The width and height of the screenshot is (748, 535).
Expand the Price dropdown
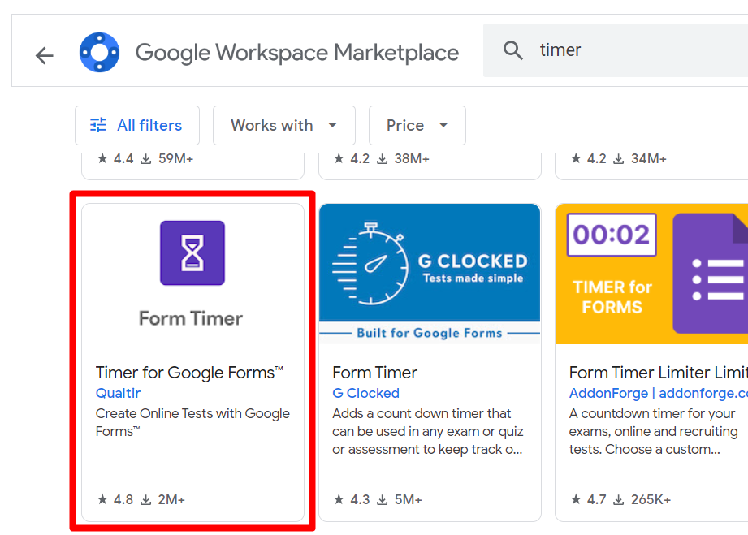[x=417, y=125]
